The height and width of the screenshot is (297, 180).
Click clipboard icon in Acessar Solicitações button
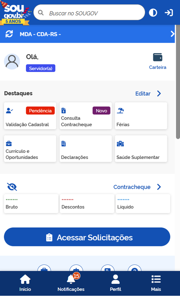pyautogui.click(x=49, y=237)
